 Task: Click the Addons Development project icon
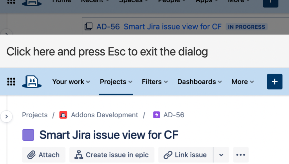click(x=63, y=115)
